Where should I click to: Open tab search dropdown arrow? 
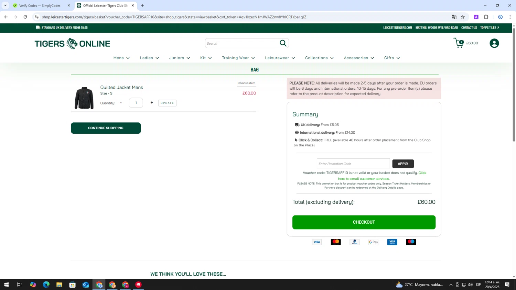click(x=5, y=5)
